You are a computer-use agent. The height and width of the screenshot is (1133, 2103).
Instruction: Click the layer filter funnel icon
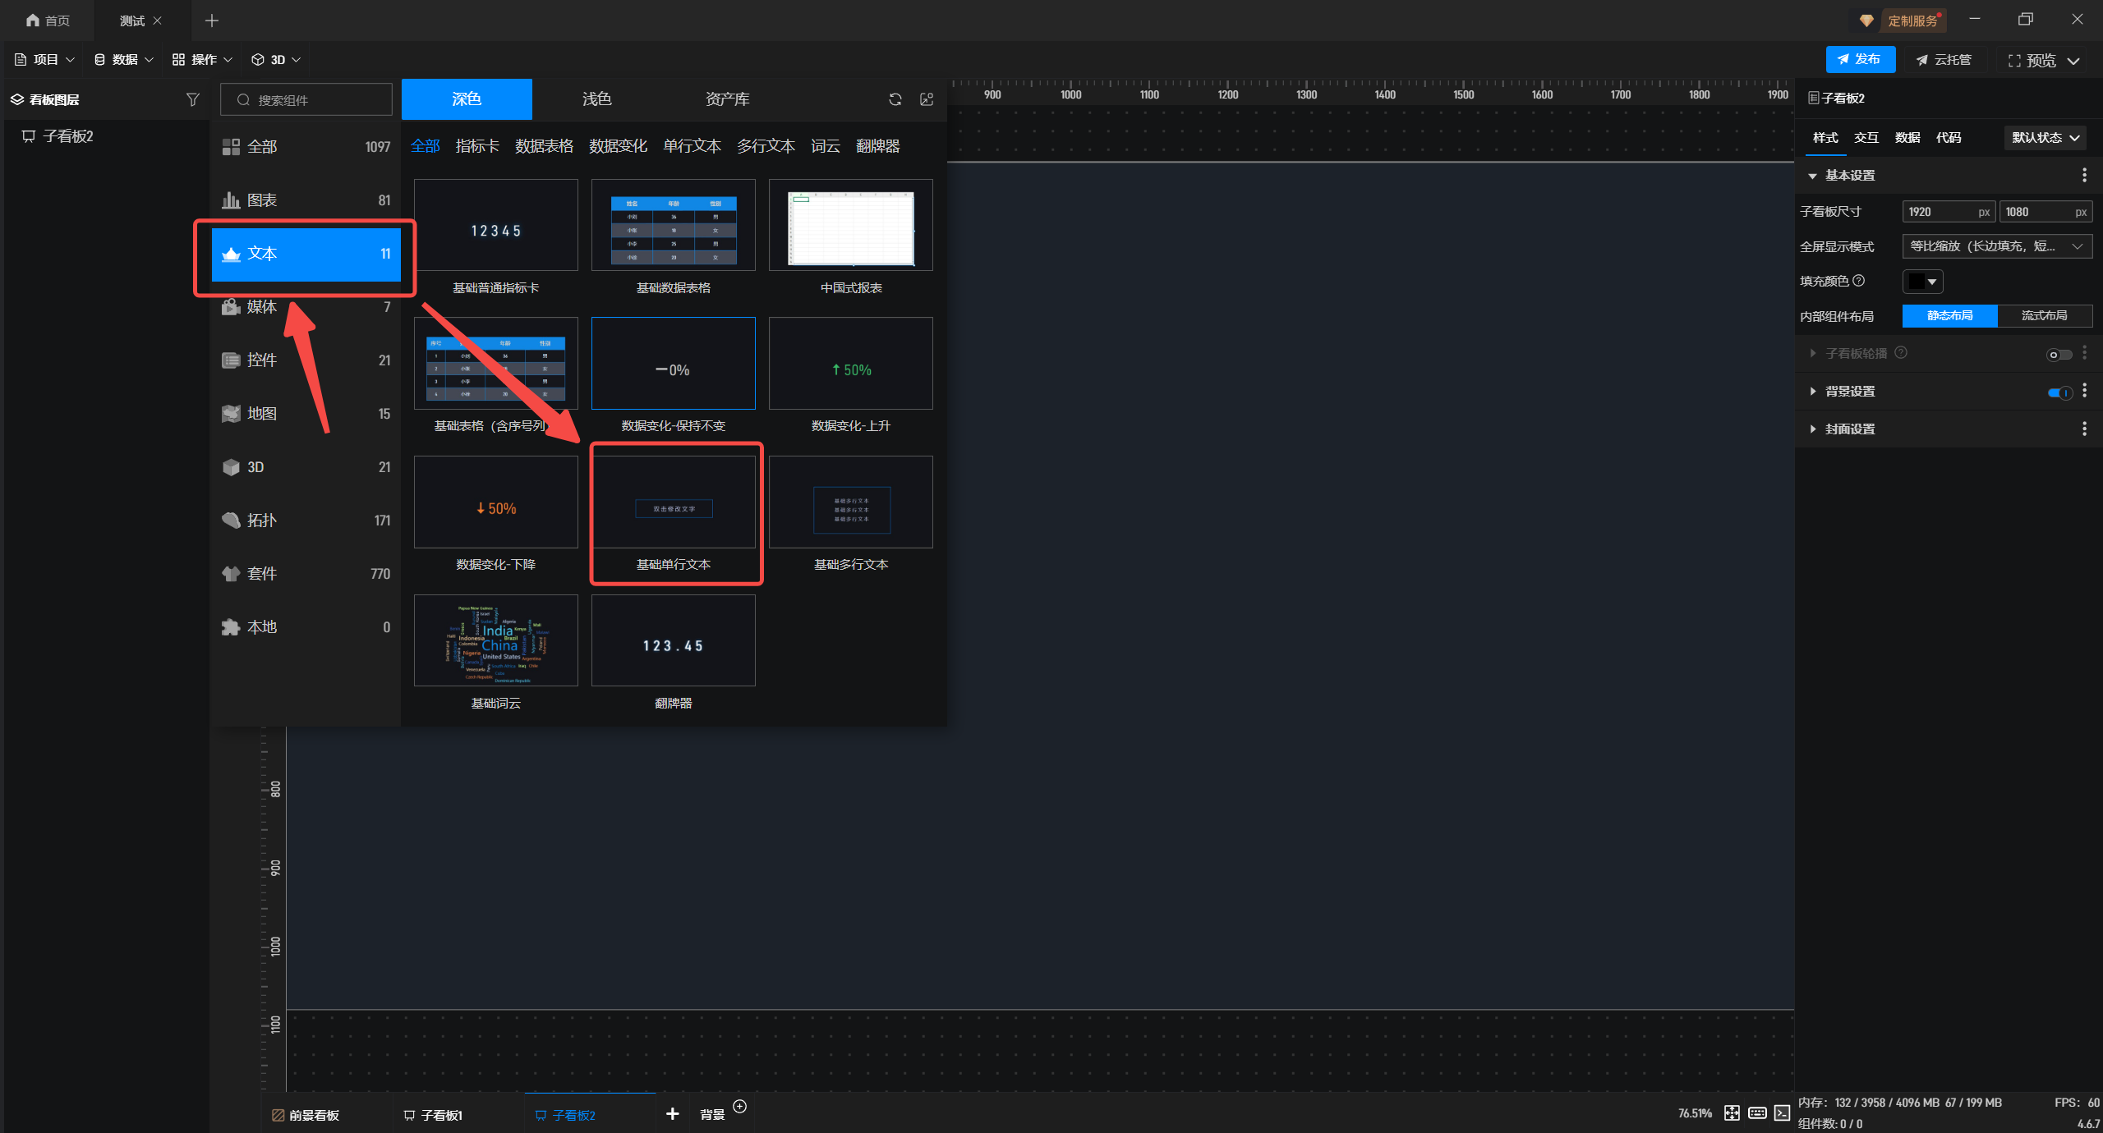click(193, 99)
